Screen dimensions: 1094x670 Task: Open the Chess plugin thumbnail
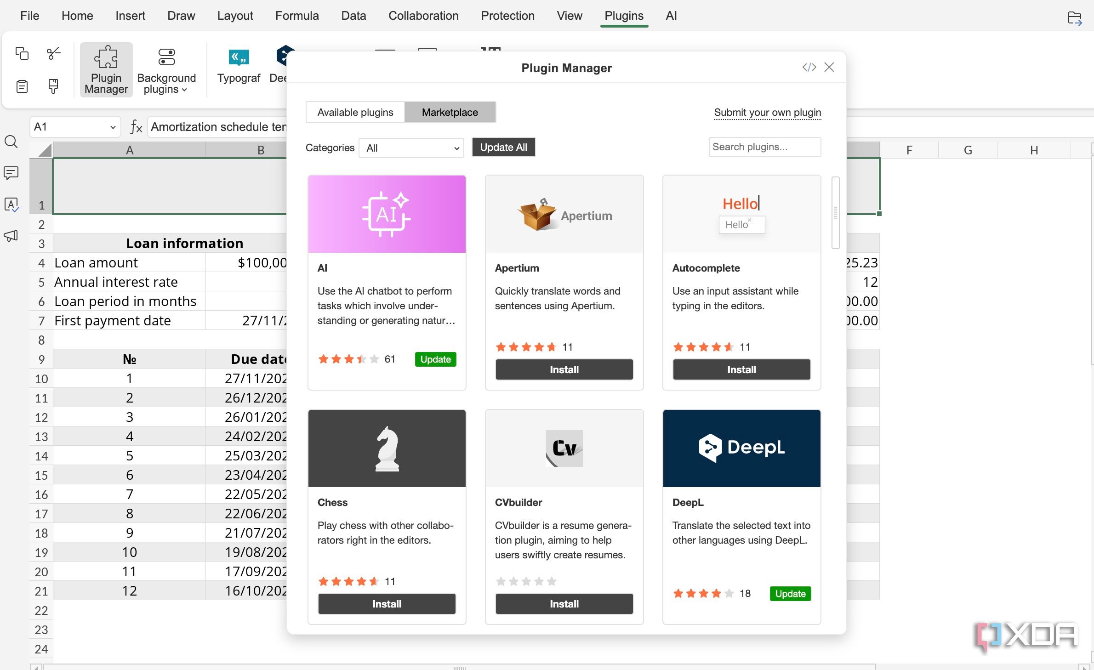click(387, 449)
